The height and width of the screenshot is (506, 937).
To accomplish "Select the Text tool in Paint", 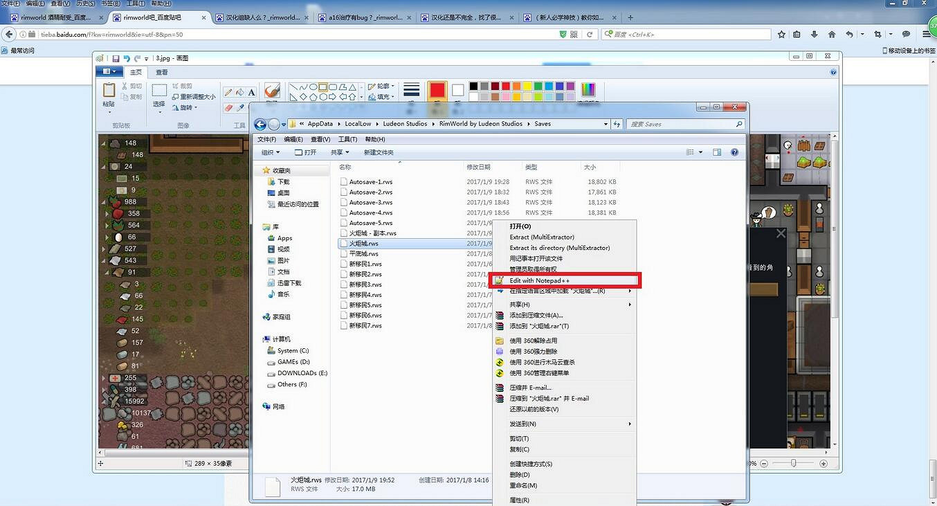I will [x=251, y=92].
